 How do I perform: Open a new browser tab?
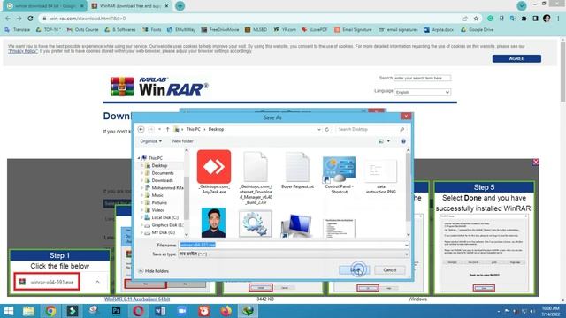(x=180, y=6)
